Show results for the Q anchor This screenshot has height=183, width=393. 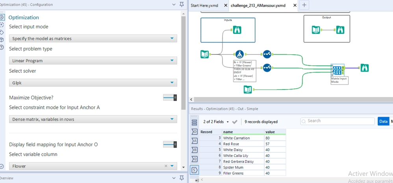pyautogui.click(x=195, y=159)
